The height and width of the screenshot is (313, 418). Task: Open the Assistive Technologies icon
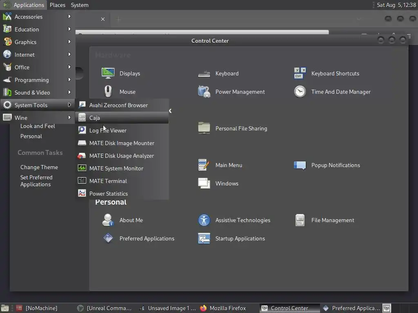204,220
